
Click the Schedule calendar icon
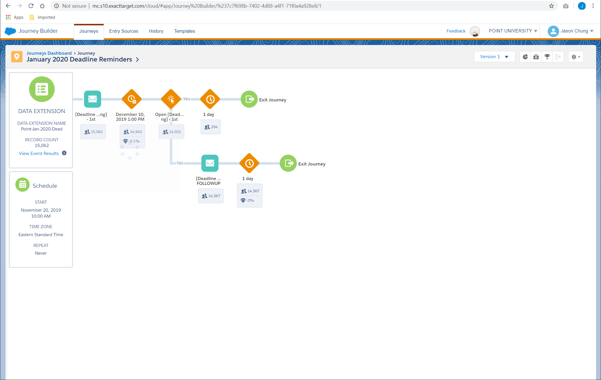coord(22,184)
